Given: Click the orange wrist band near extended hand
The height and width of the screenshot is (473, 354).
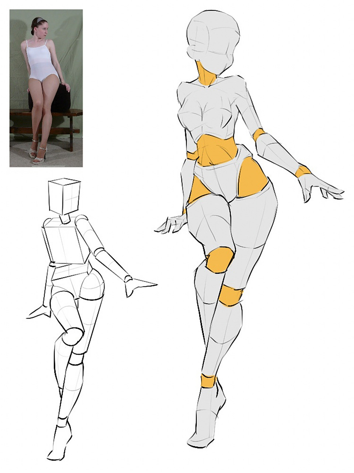Looking at the screenshot, I should click(303, 171).
